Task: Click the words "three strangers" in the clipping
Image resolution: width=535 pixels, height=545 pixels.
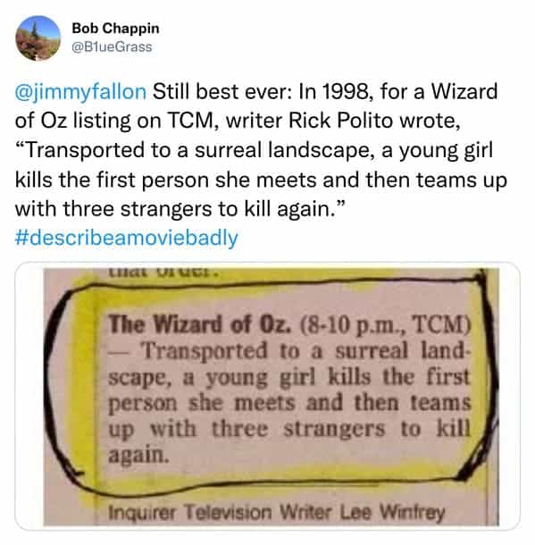Action: tap(298, 429)
